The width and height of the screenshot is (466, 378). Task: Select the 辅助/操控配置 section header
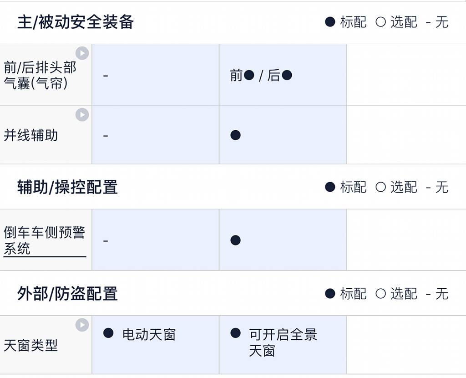coord(67,187)
